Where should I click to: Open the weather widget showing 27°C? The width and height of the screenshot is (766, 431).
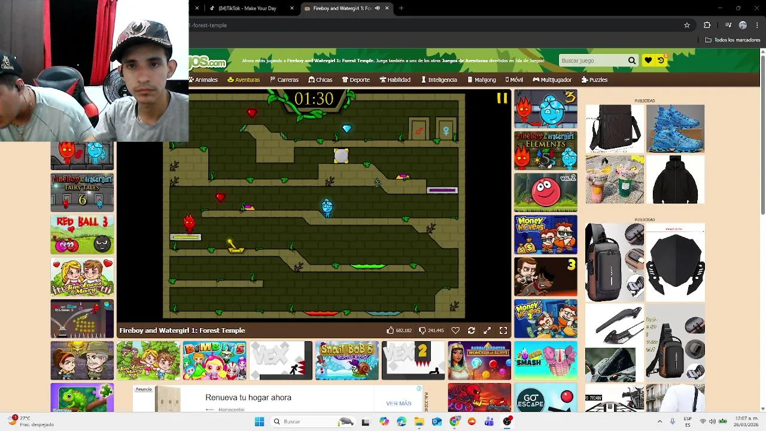pyautogui.click(x=31, y=421)
